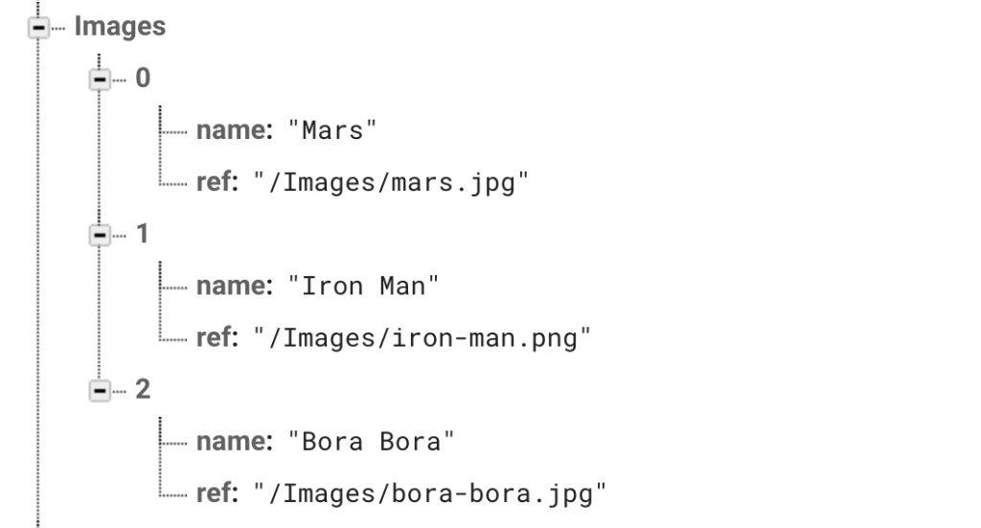Click the "Iron Man" name value
This screenshot has width=981, height=528.
tap(363, 287)
